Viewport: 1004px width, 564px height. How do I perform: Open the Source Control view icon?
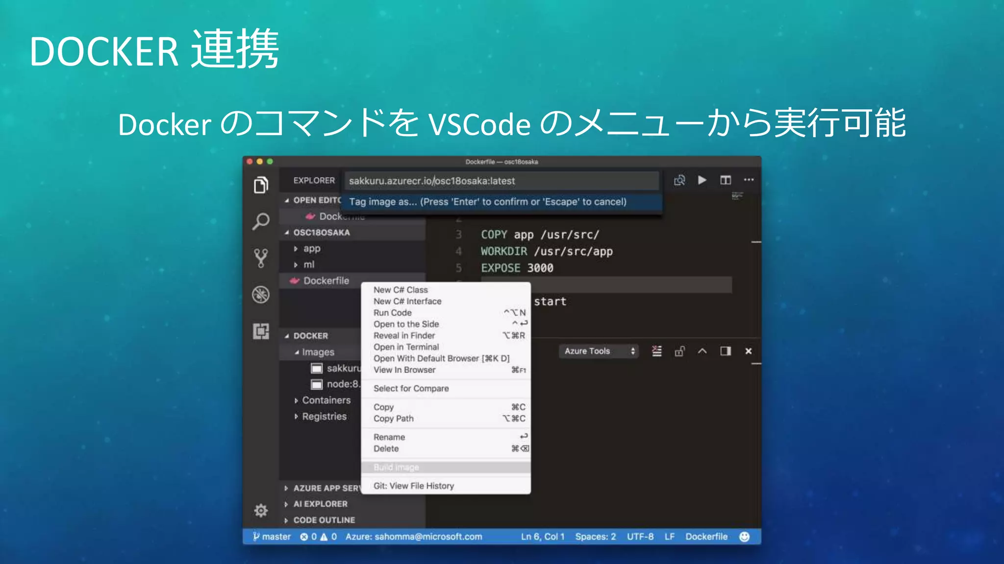(x=261, y=258)
